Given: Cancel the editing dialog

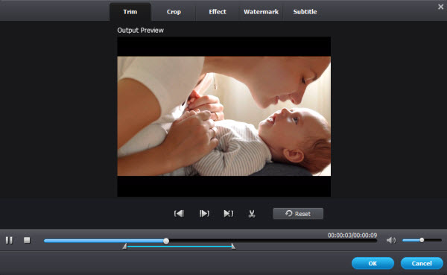Looking at the screenshot, I should pyautogui.click(x=422, y=263).
